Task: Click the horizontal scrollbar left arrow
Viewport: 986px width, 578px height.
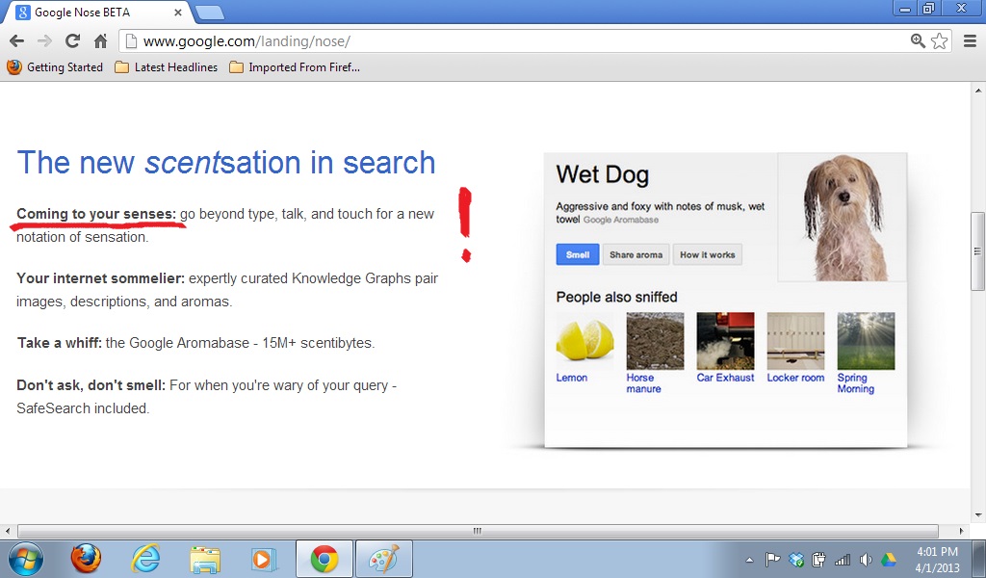Action: [x=7, y=532]
